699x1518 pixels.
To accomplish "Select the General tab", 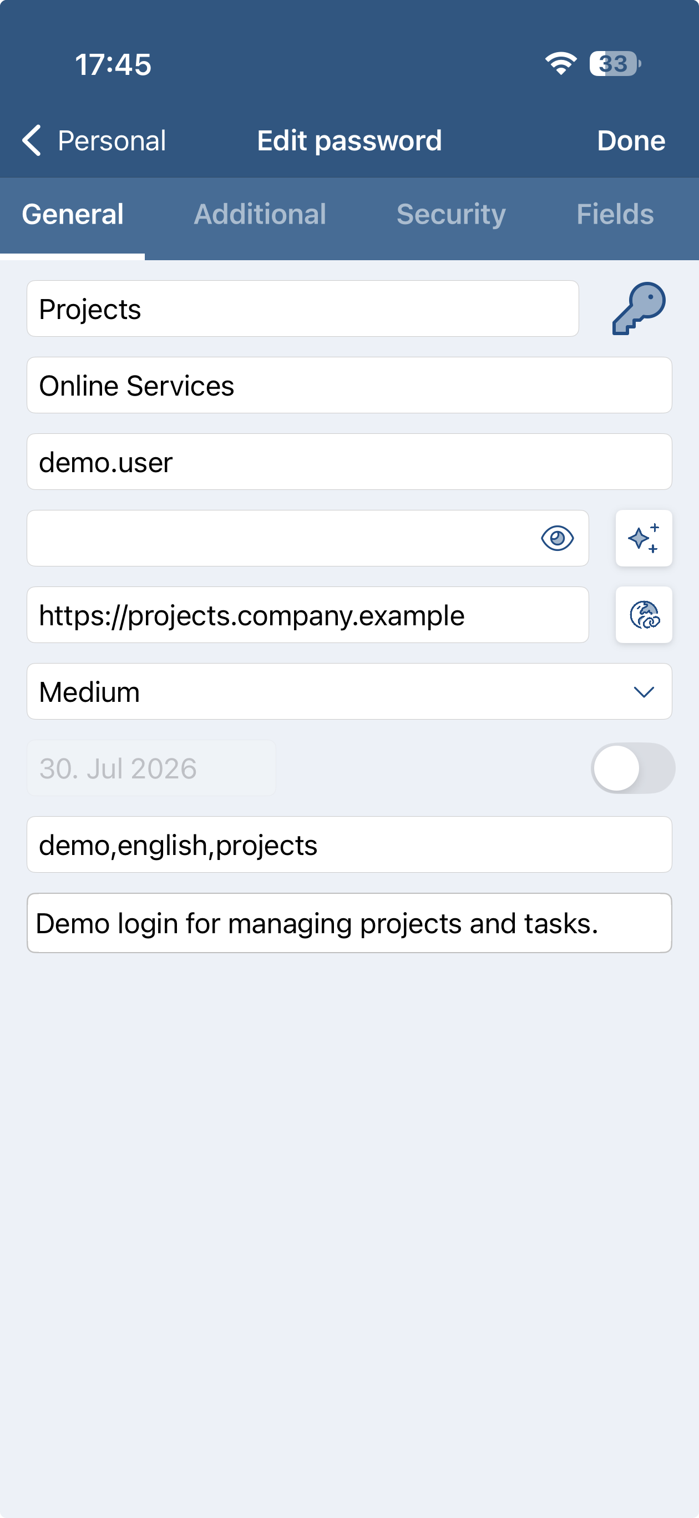I will [x=73, y=214].
